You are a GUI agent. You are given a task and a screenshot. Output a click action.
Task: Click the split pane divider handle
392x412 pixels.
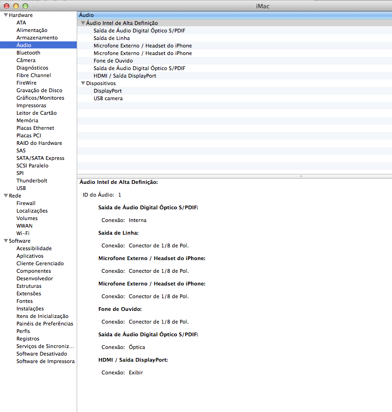click(x=301, y=176)
